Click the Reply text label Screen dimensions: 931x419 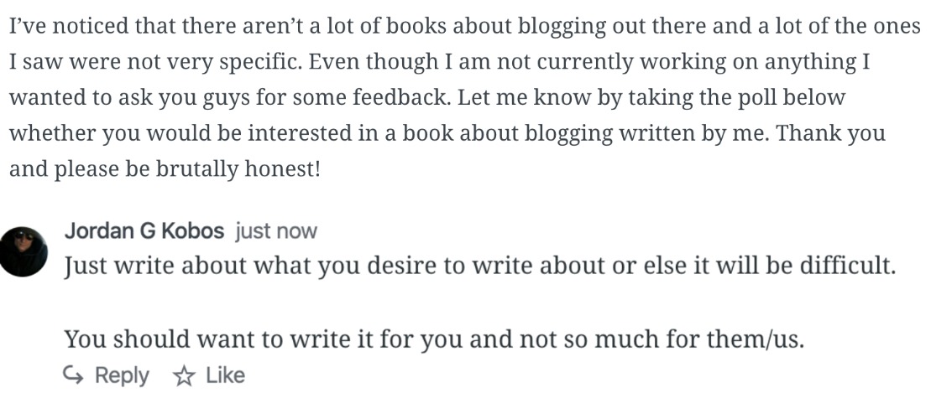122,375
